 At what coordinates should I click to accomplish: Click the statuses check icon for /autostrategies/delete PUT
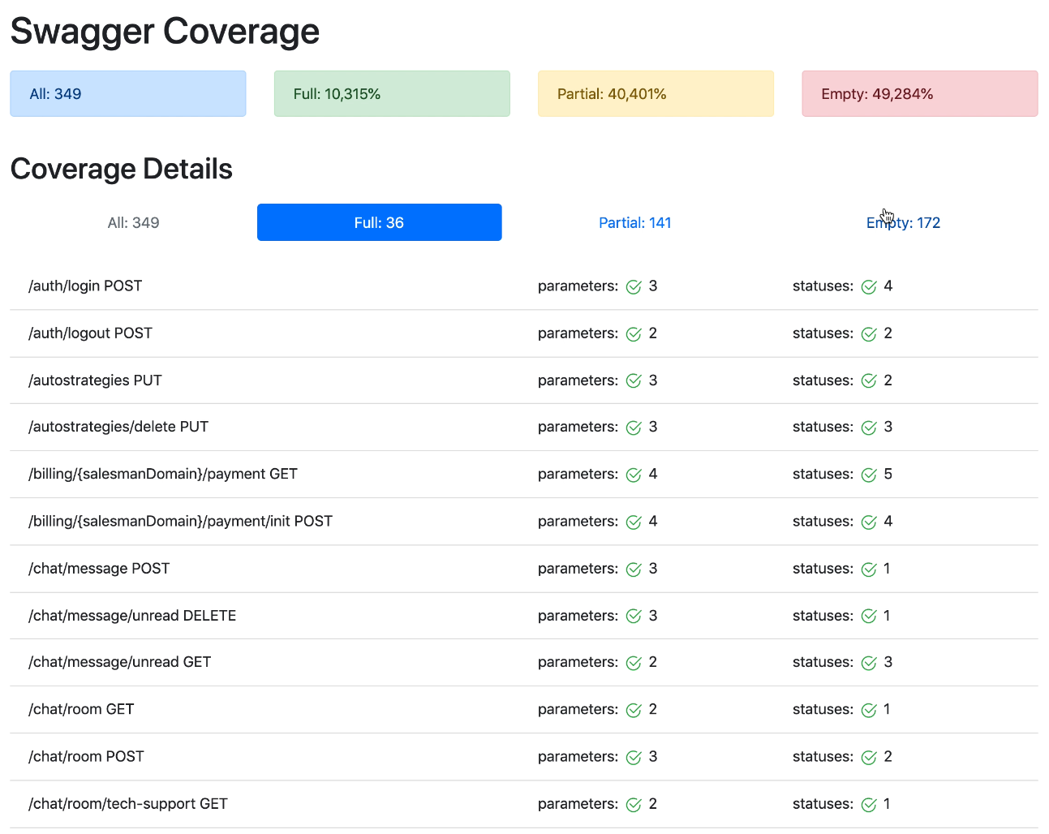click(869, 427)
